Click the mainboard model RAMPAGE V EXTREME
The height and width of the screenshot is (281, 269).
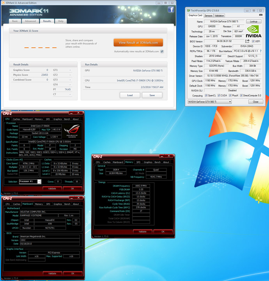(39, 215)
